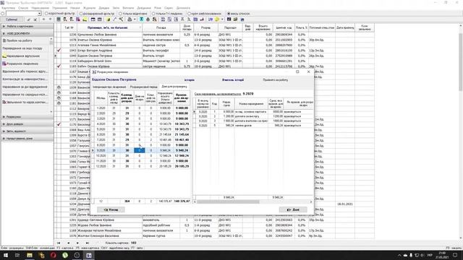Click the red check mark on row 1165

(x=59, y=66)
